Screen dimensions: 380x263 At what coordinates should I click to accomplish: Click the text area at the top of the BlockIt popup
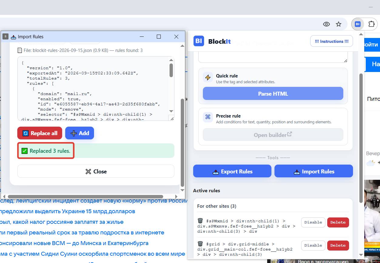273,57
